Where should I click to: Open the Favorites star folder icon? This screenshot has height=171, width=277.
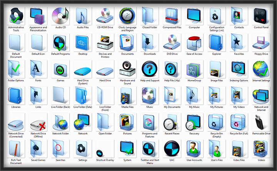pos(239,43)
